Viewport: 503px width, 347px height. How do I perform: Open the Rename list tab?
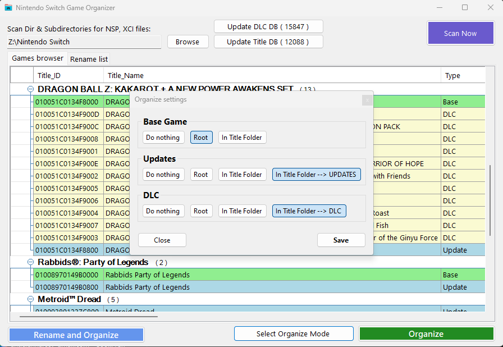tap(89, 60)
